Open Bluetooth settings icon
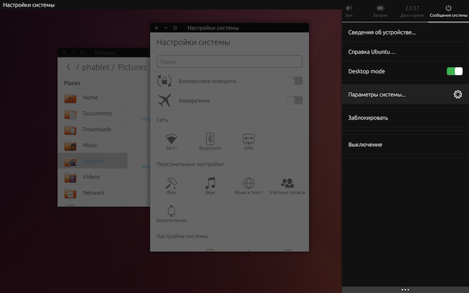Image resolution: width=469 pixels, height=293 pixels. click(x=210, y=139)
